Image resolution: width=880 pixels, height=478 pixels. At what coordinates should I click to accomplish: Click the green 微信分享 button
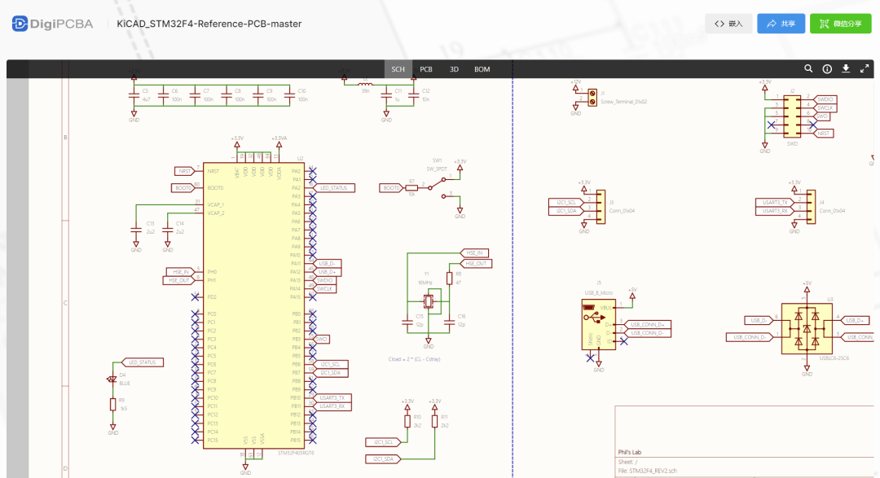click(x=840, y=24)
